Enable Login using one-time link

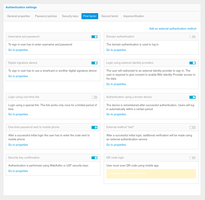94,97
